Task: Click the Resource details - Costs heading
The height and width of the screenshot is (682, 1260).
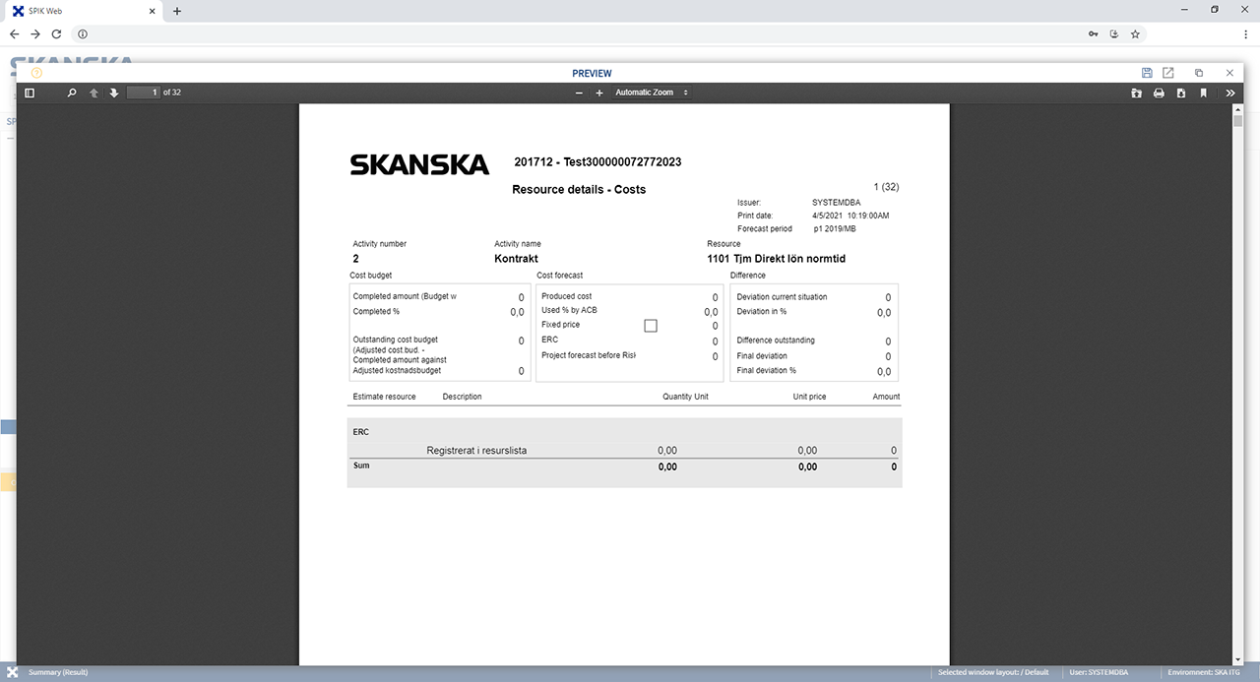Action: [x=579, y=189]
